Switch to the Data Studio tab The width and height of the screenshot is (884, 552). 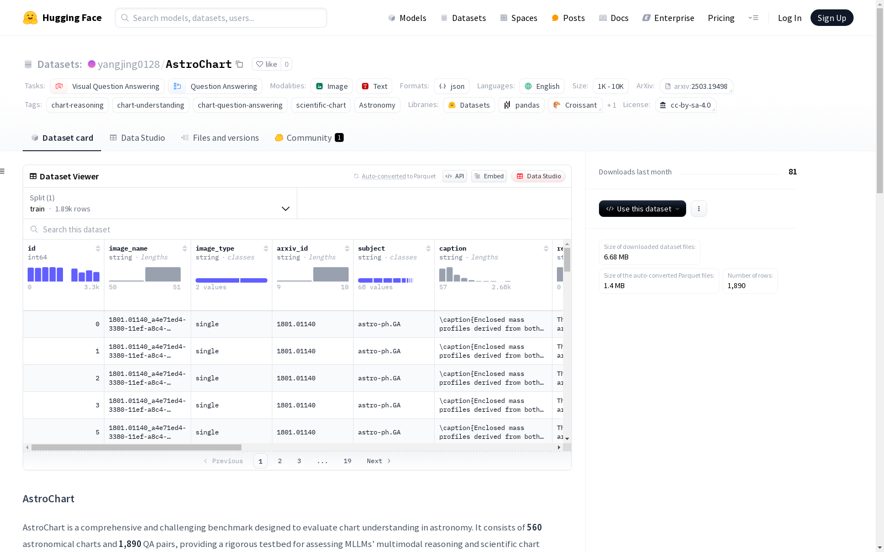pyautogui.click(x=138, y=138)
